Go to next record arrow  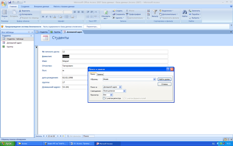(x=58, y=136)
